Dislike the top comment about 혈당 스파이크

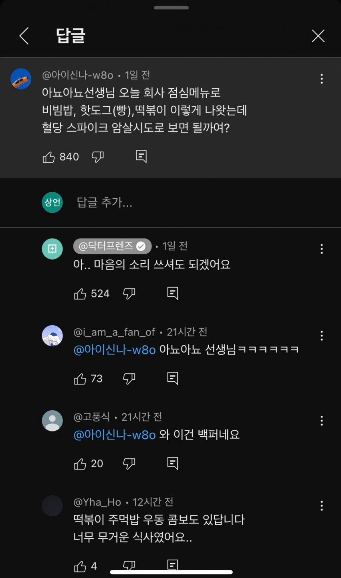pos(99,157)
